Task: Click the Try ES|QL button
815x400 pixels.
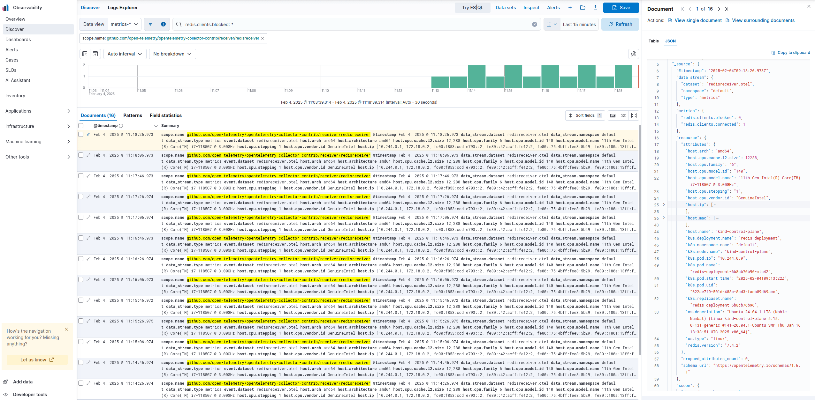Action: tap(472, 7)
